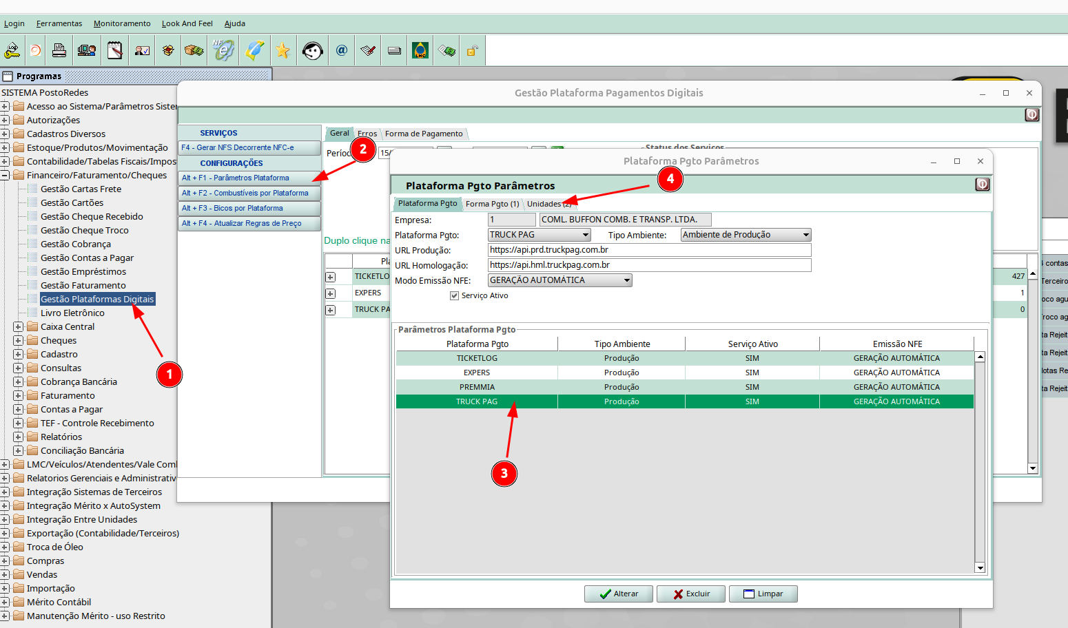This screenshot has height=628, width=1068.
Task: Select the PREMMIA row in parameters table
Action: point(477,387)
